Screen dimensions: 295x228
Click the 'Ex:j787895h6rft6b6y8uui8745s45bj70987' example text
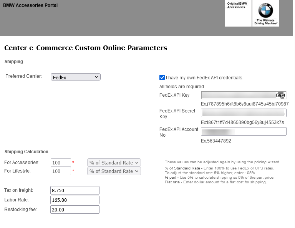(245, 104)
